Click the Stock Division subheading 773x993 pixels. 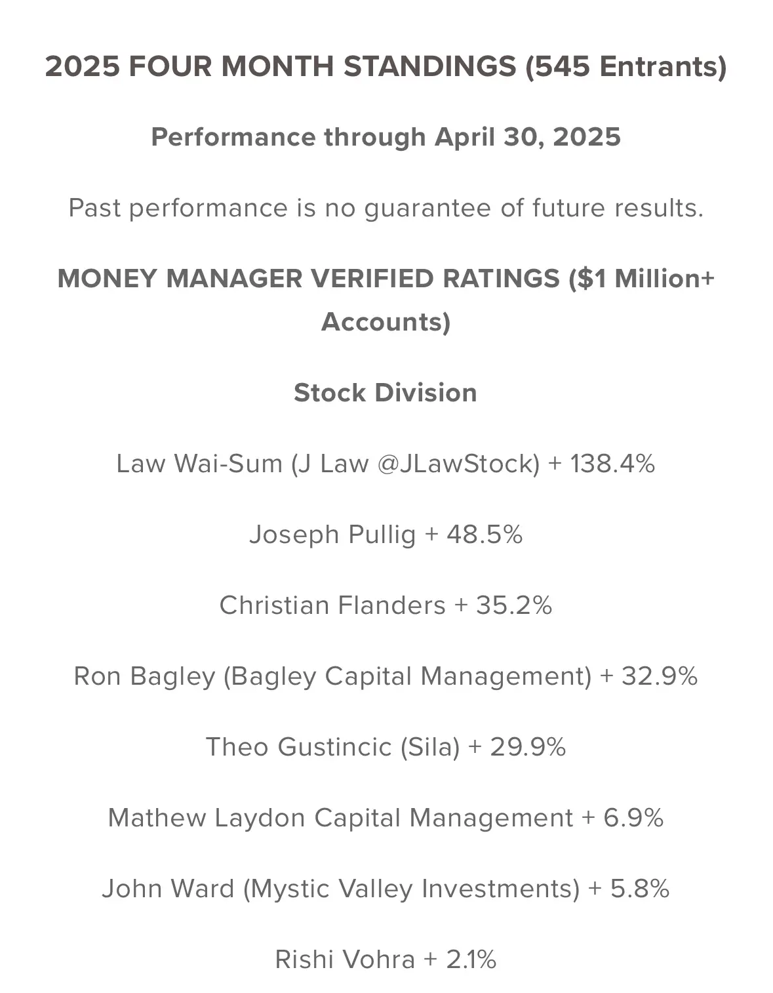386,392
